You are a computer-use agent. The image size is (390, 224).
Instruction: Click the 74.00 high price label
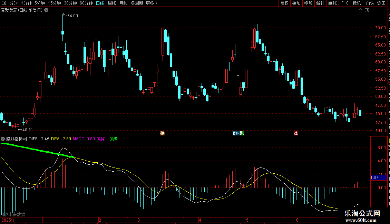tap(72, 16)
